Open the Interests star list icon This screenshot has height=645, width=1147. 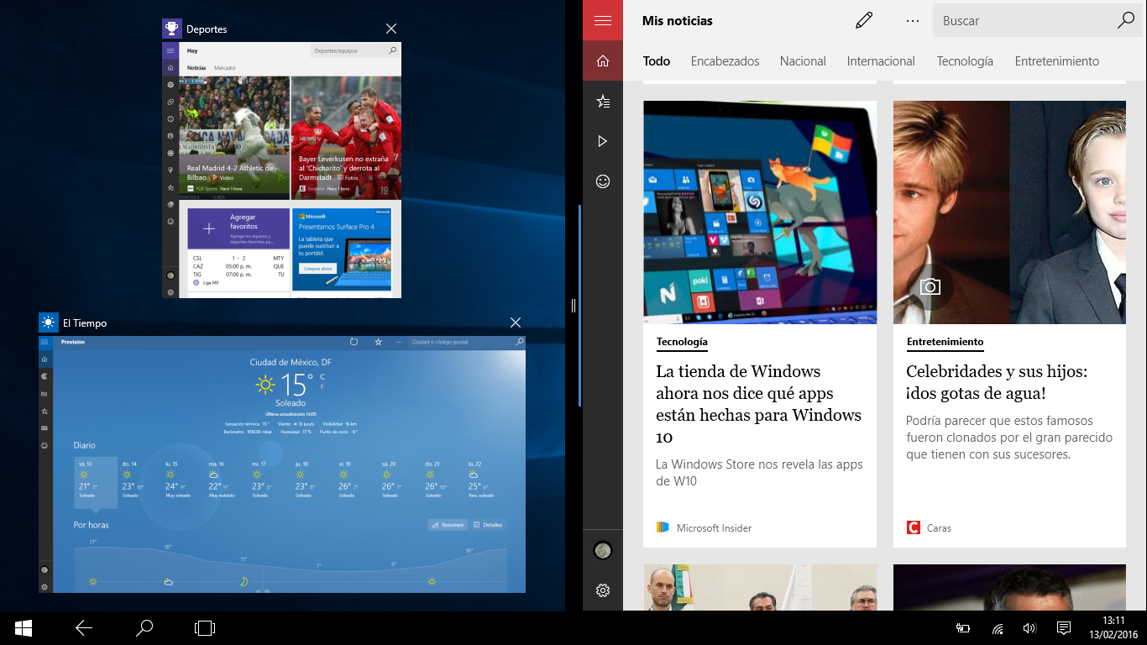click(602, 102)
